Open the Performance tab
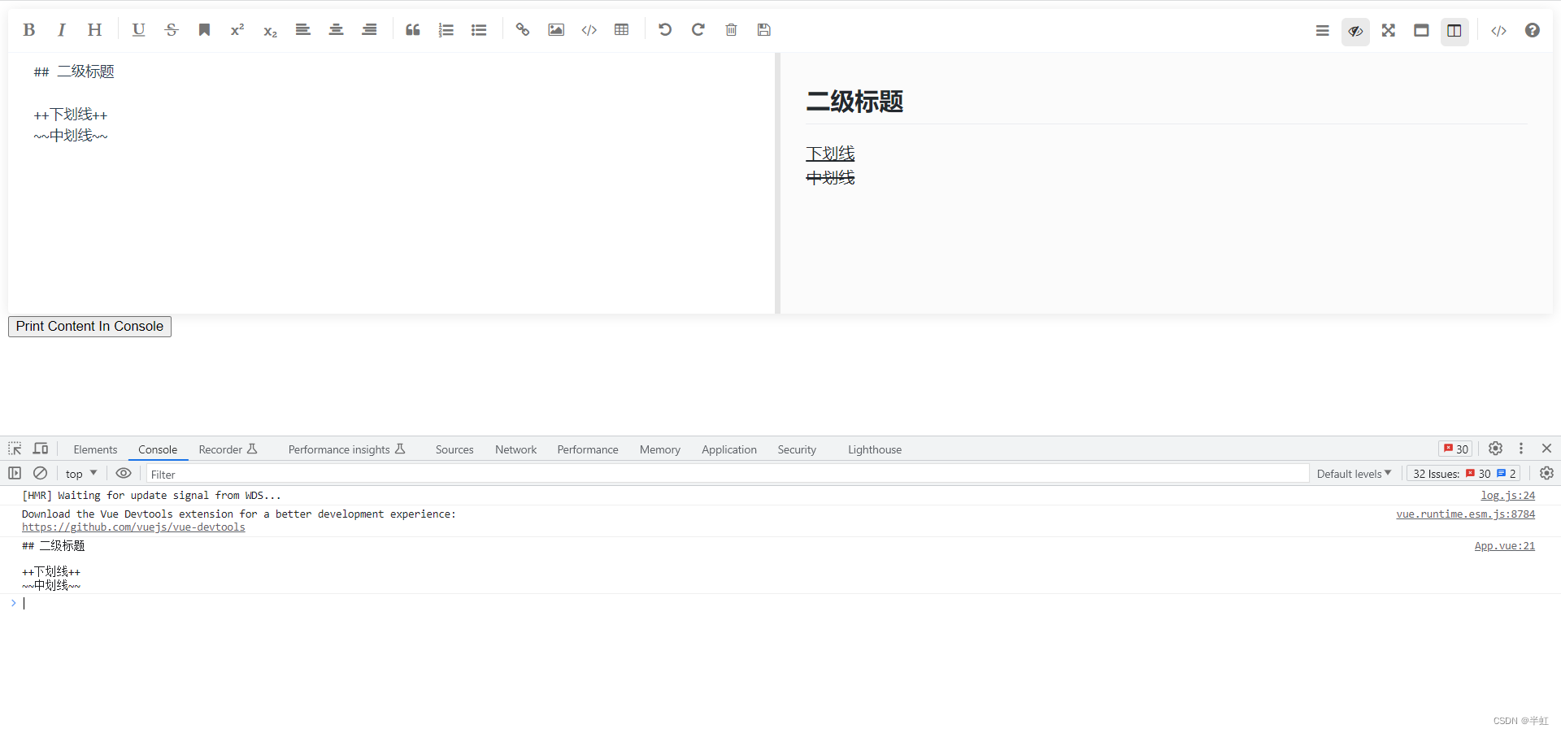 588,449
